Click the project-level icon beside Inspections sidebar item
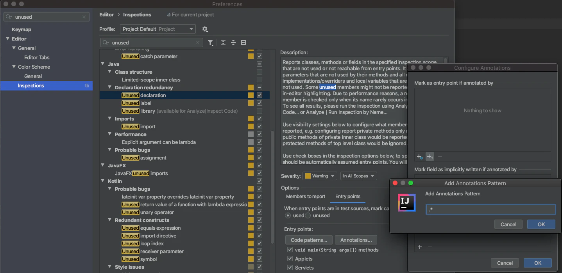Viewport: 562px width, 273px height. (87, 86)
